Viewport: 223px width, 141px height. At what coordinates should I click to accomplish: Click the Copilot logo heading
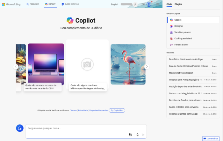click(x=81, y=21)
